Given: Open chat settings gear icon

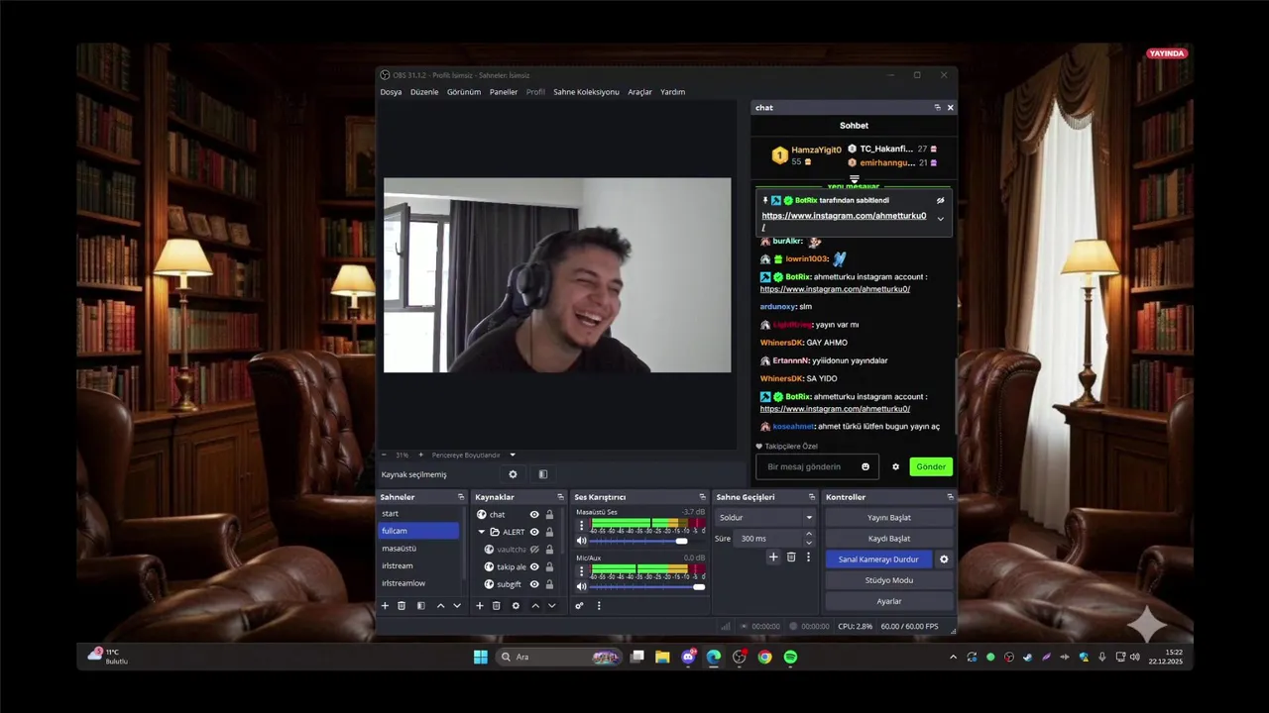Looking at the screenshot, I should coord(896,466).
